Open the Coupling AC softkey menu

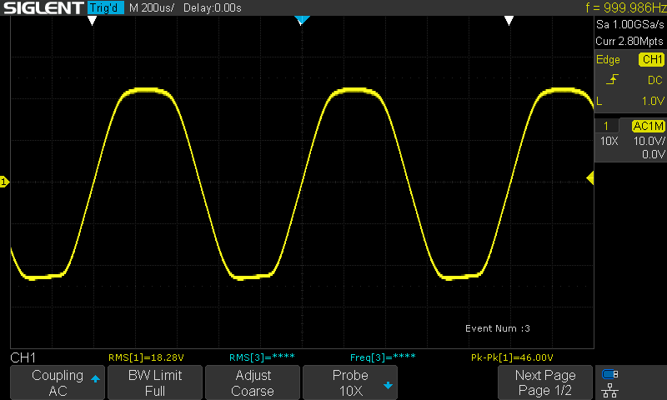pos(58,382)
